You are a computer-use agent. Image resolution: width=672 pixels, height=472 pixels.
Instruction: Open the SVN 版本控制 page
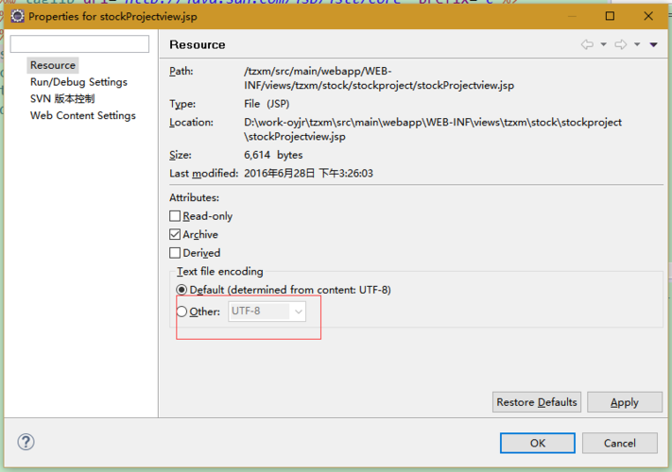point(62,98)
